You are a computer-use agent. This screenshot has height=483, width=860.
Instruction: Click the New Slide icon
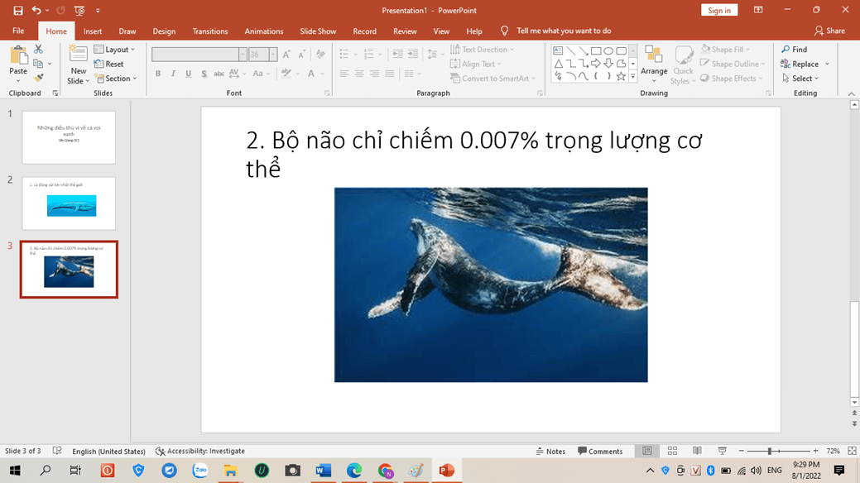[78, 55]
